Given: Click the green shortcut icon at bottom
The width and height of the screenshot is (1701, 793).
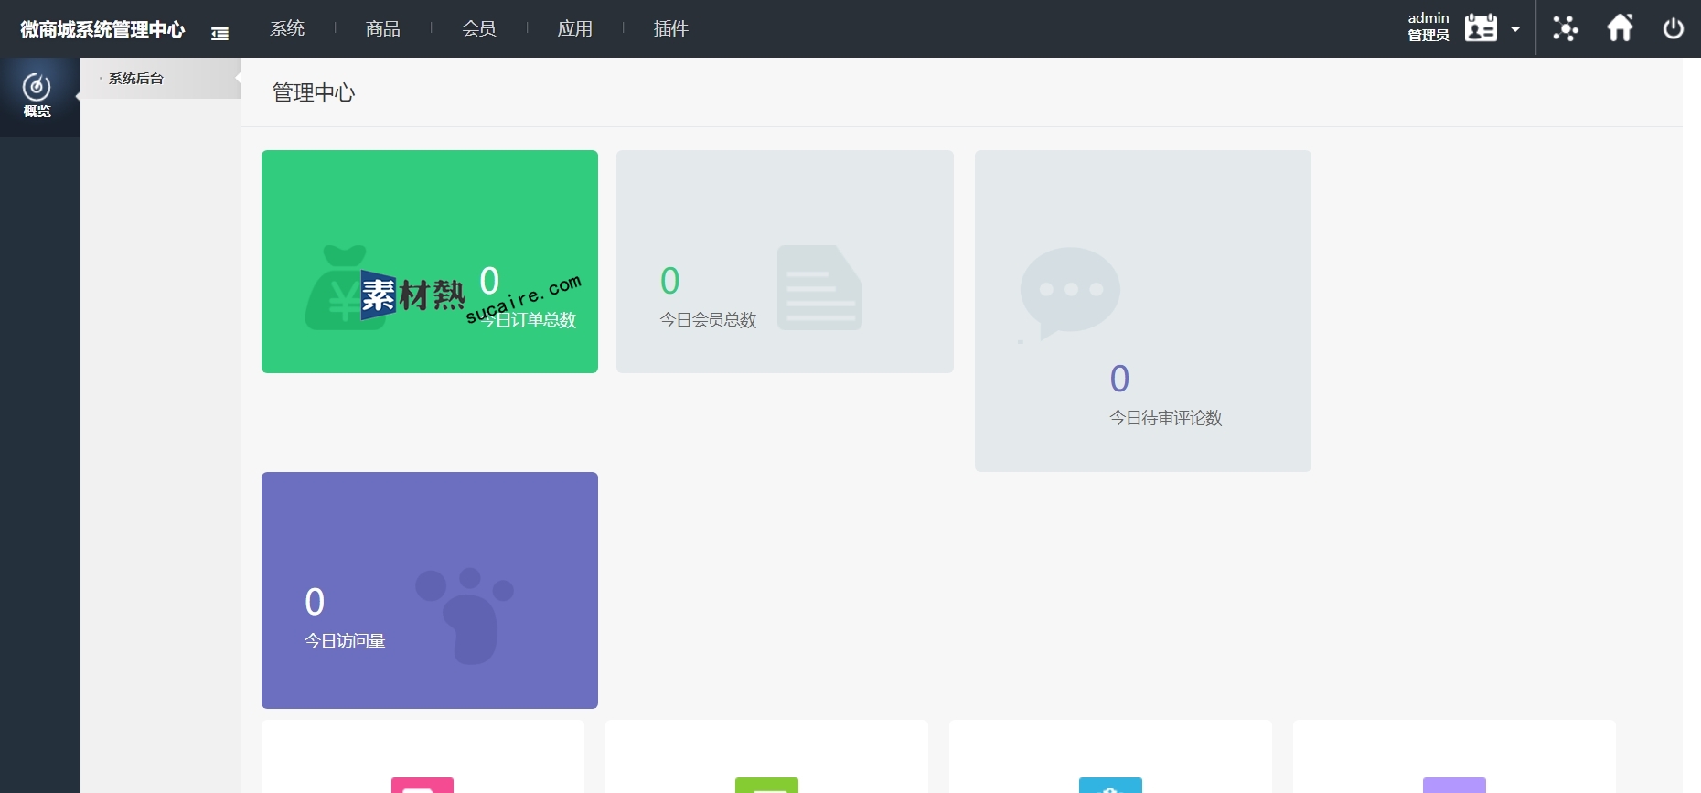Looking at the screenshot, I should [766, 785].
